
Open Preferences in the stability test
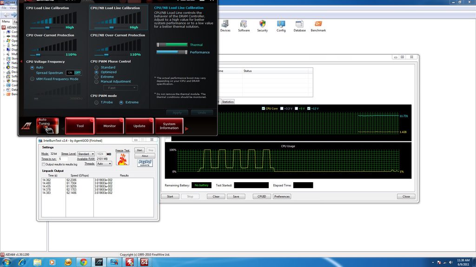click(x=282, y=197)
